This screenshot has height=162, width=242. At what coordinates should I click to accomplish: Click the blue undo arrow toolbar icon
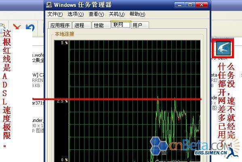click(30, 28)
